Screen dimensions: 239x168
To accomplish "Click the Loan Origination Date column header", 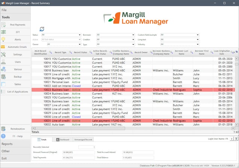I will (222, 52).
